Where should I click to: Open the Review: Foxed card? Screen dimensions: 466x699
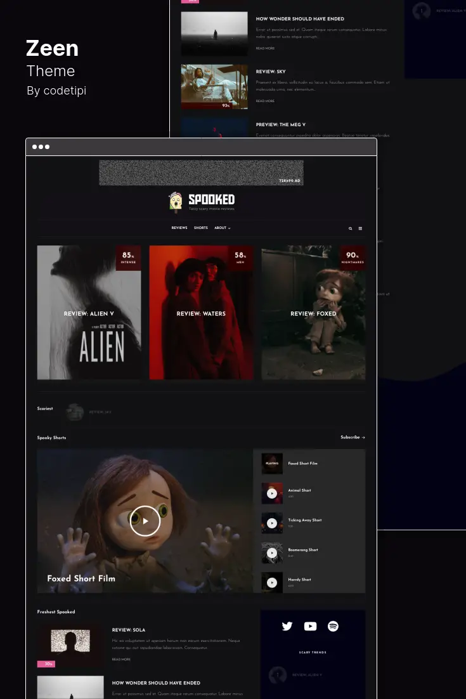coord(313,313)
